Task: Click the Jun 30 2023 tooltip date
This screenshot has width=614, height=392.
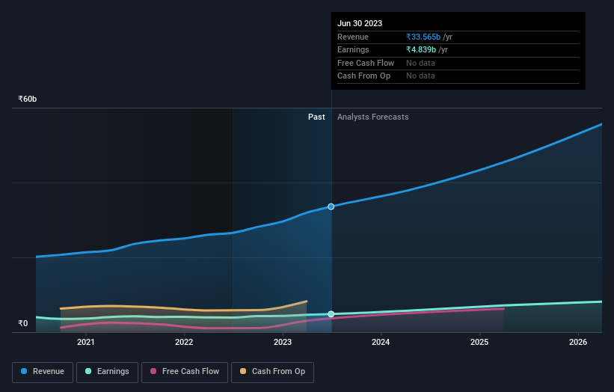Action: [360, 23]
